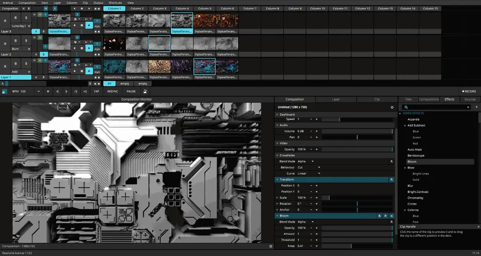Toggle Bypass on Layer 3

[x=16, y=17]
